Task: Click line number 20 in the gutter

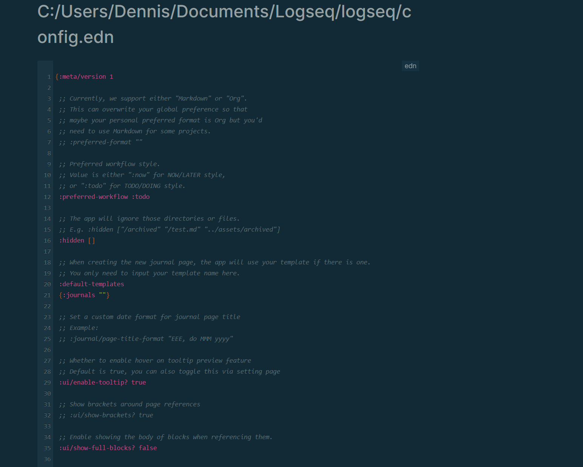Action: pyautogui.click(x=47, y=284)
